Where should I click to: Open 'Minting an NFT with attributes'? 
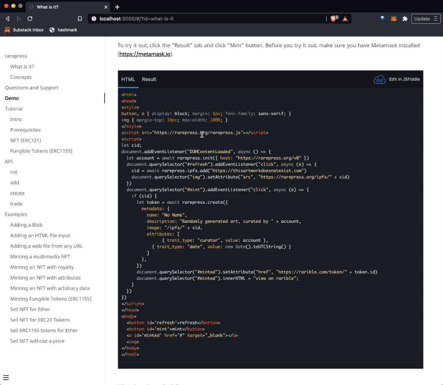tap(45, 278)
